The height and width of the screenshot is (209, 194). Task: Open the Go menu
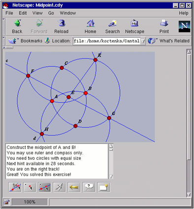[x=51, y=13]
